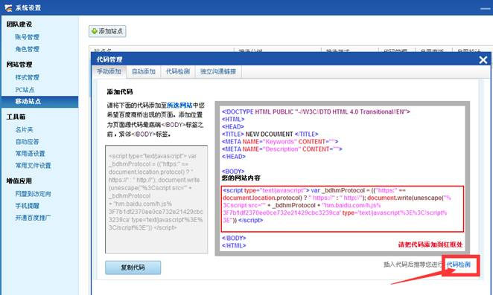This screenshot has width=493, height=295.
Task: Open the 代码检测 tab
Action: [x=178, y=71]
